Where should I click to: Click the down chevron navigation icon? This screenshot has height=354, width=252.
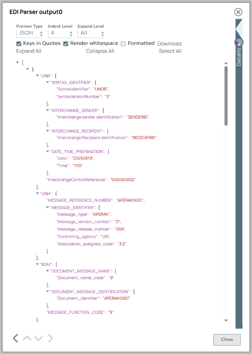click(38, 338)
